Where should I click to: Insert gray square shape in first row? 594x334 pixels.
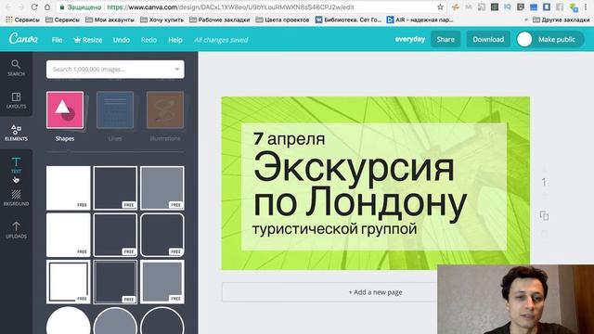tap(162, 187)
